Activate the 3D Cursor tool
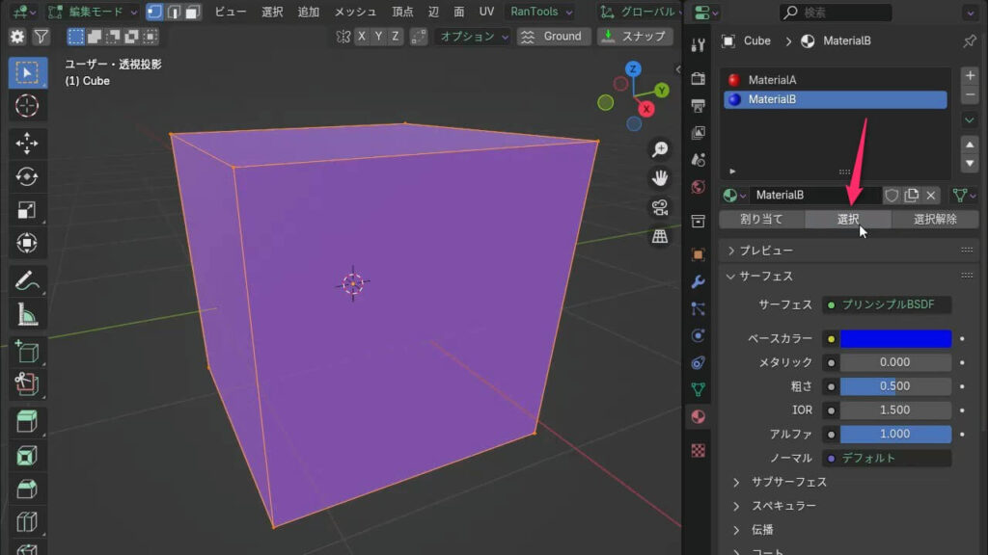Viewport: 988px width, 555px height. 27,106
